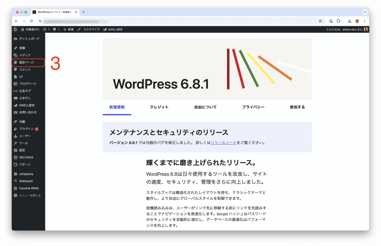This screenshot has width=381, height=246.
Task: Click the ユーザー person icon
Action: point(16,136)
